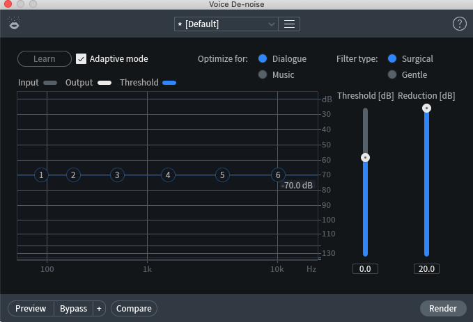Select threshold node 4 on the graph
The width and height of the screenshot is (473, 322).
point(168,175)
